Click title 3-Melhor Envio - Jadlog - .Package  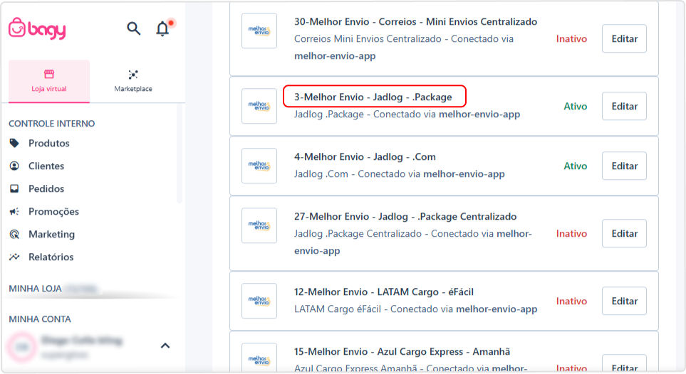click(x=373, y=97)
